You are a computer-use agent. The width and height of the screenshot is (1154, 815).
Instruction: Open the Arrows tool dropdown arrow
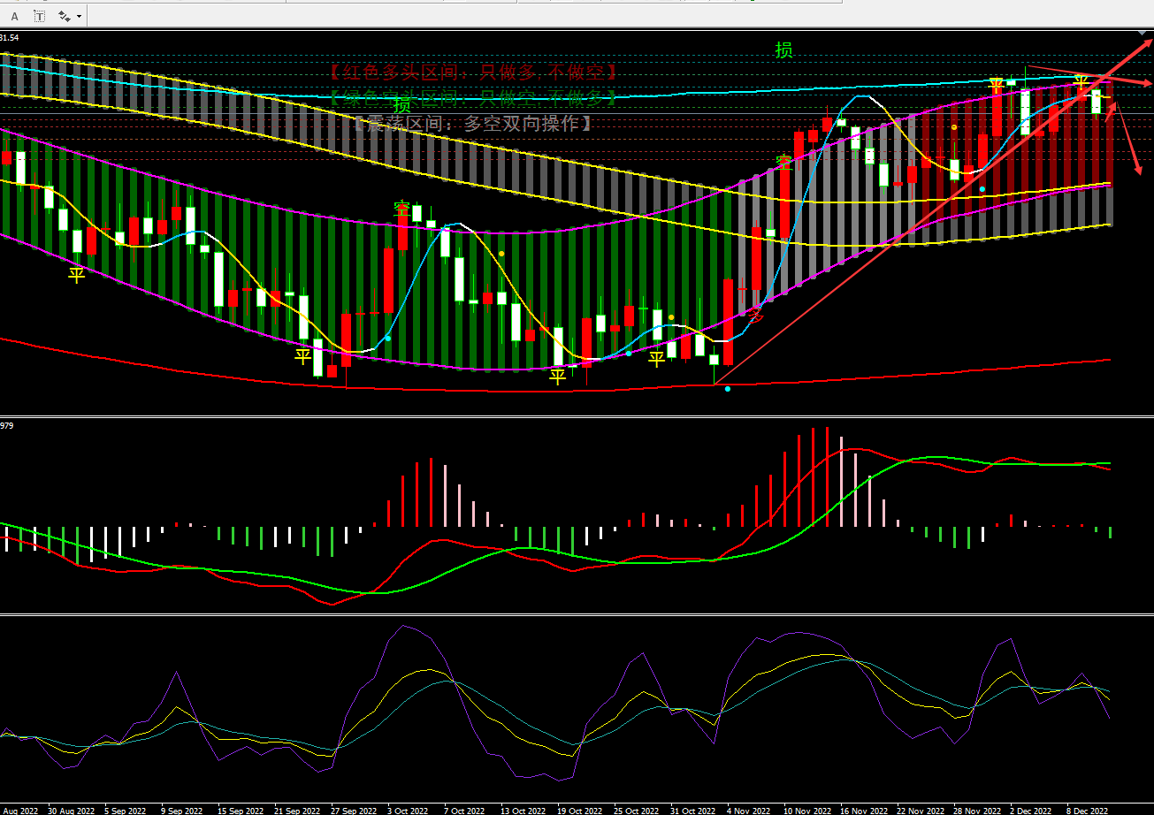80,16
